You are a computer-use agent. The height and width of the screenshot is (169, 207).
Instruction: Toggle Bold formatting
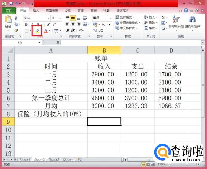pyautogui.click(x=26, y=25)
